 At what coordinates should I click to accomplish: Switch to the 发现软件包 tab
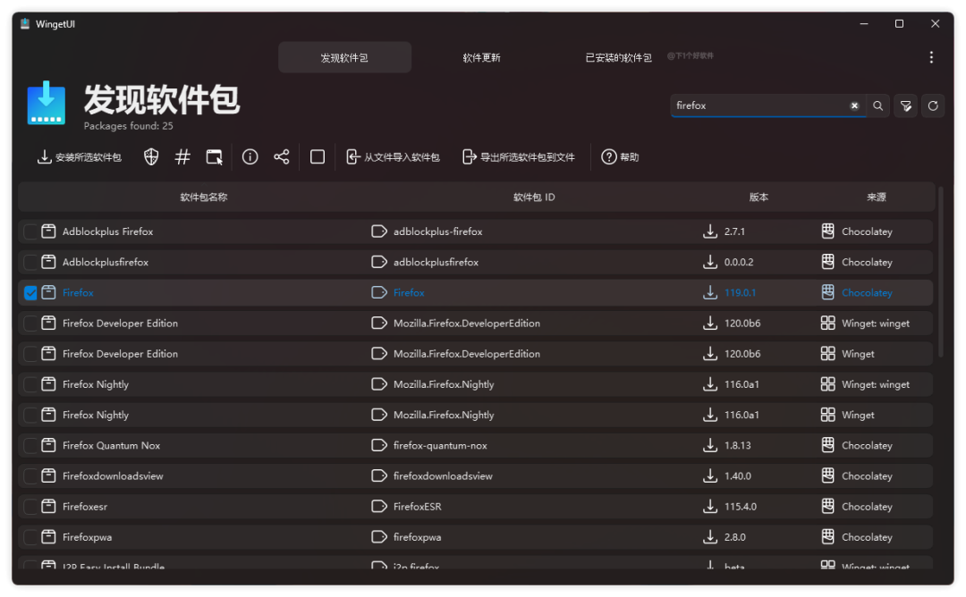coord(344,57)
